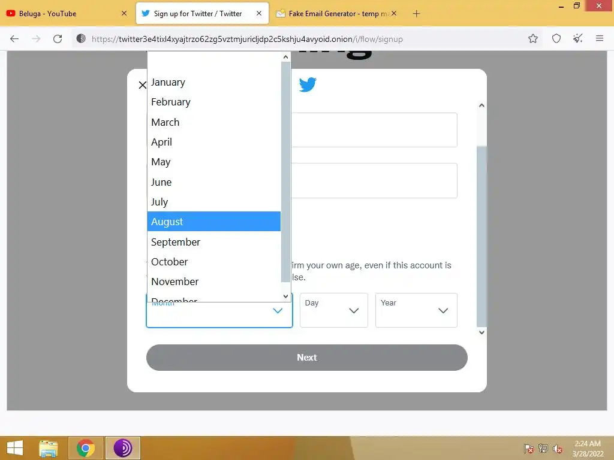Select September from the month list
Viewport: 614px width, 460px height.
tap(214, 242)
